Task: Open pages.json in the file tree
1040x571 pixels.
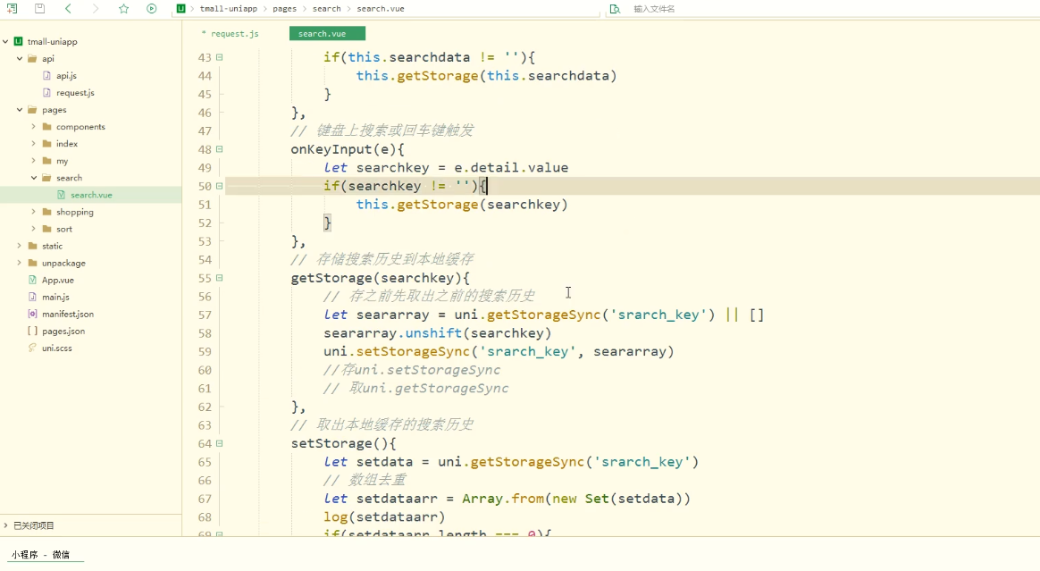Action: [63, 331]
